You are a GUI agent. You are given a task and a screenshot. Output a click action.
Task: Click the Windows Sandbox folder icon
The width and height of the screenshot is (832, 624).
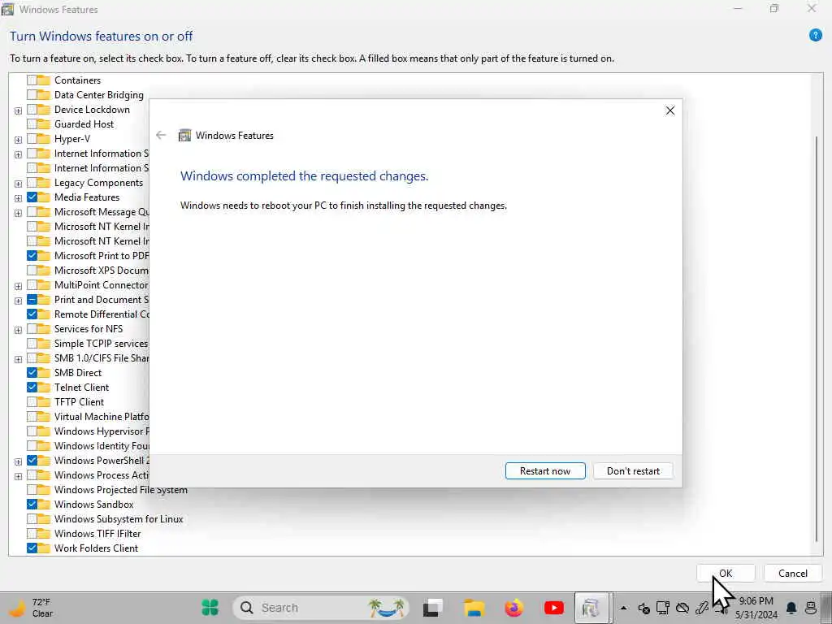(x=44, y=505)
